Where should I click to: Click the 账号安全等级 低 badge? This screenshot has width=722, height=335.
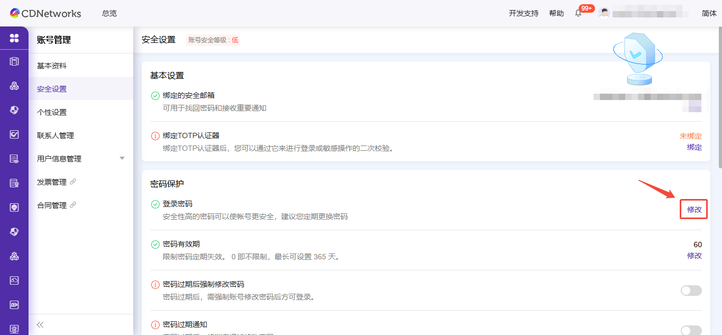212,39
